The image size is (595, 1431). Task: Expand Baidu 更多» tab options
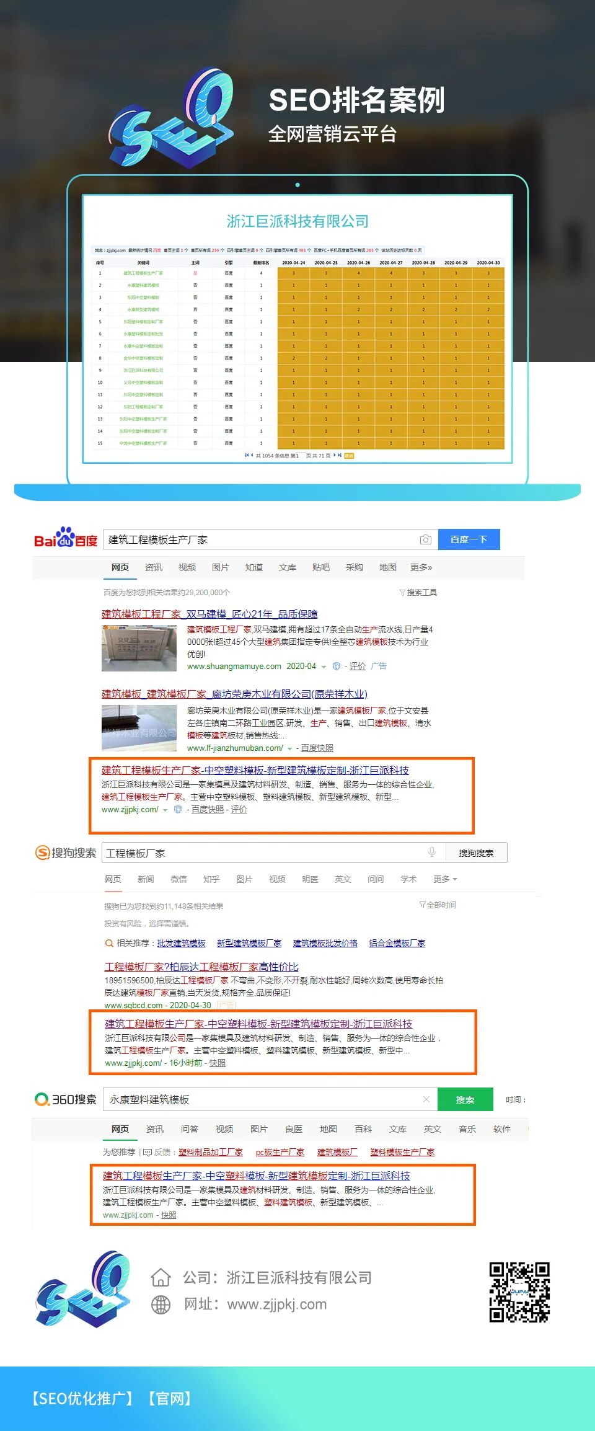pyautogui.click(x=421, y=567)
